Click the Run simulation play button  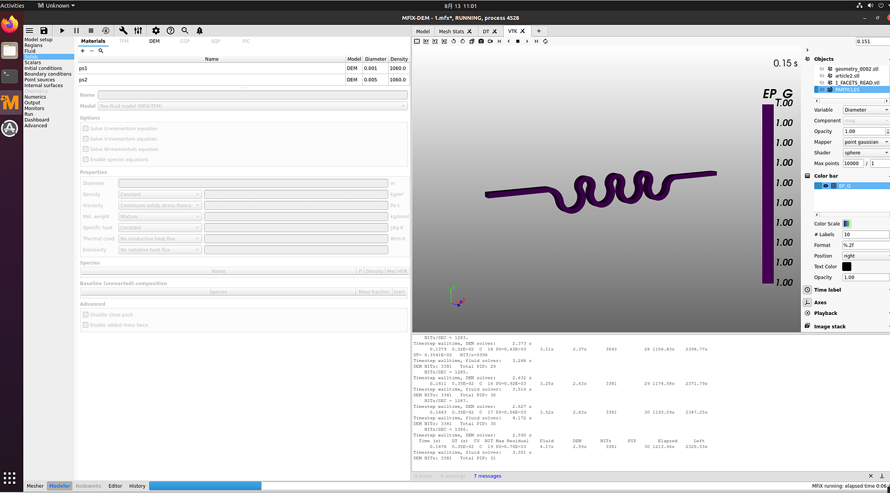(62, 30)
